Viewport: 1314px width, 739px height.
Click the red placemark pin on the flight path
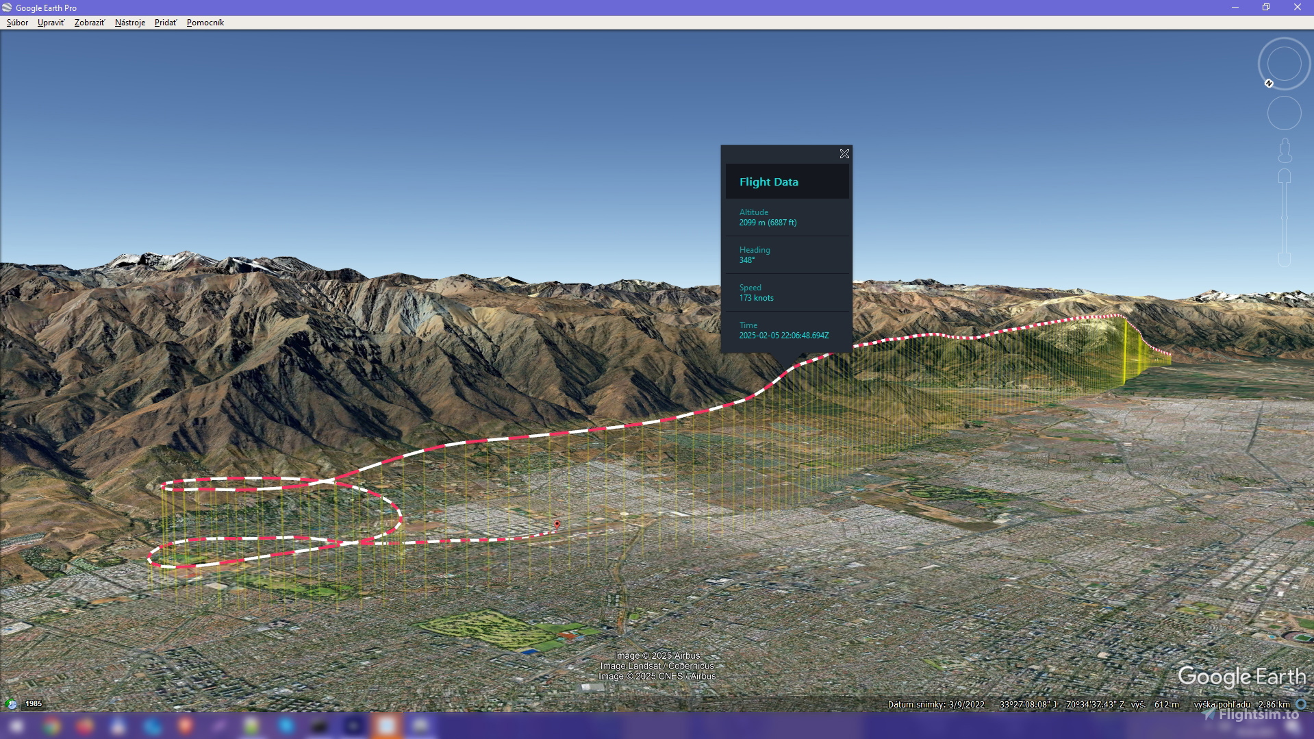pyautogui.click(x=557, y=523)
